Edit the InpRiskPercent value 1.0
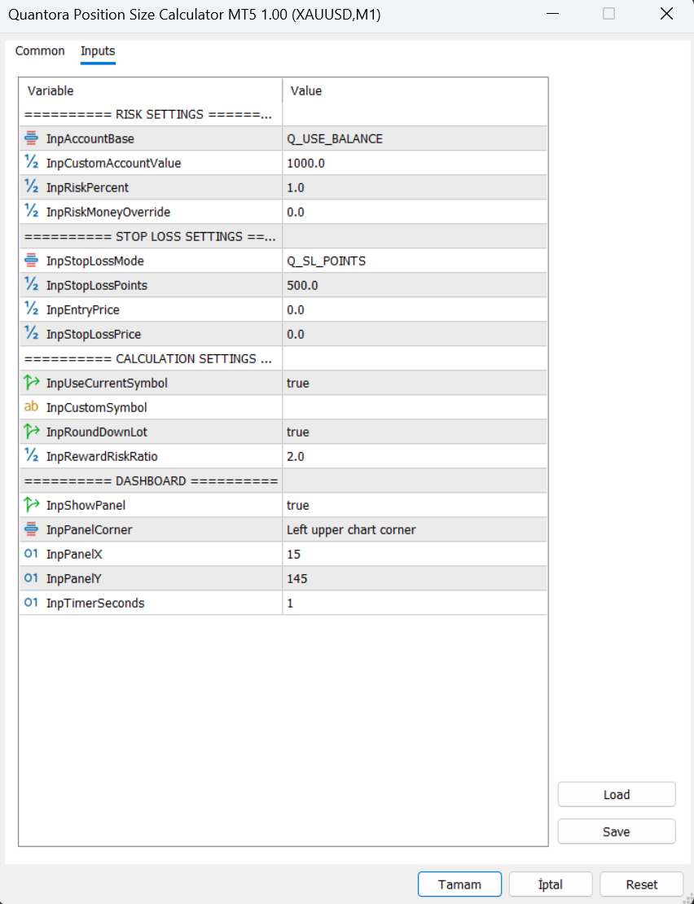Screen dimensions: 694x904 [x=415, y=187]
